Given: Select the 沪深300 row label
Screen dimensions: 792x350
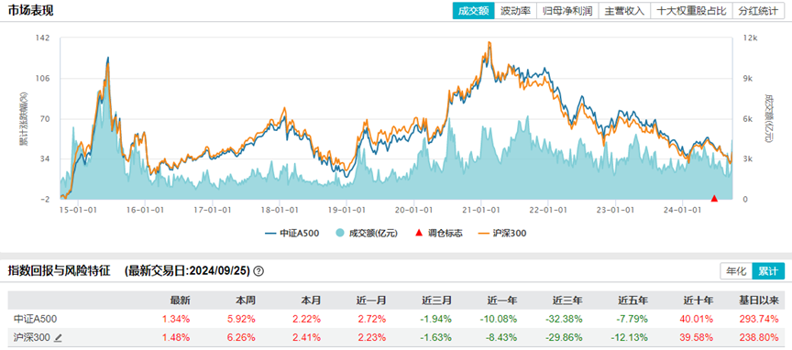Looking at the screenshot, I should click(x=32, y=338).
